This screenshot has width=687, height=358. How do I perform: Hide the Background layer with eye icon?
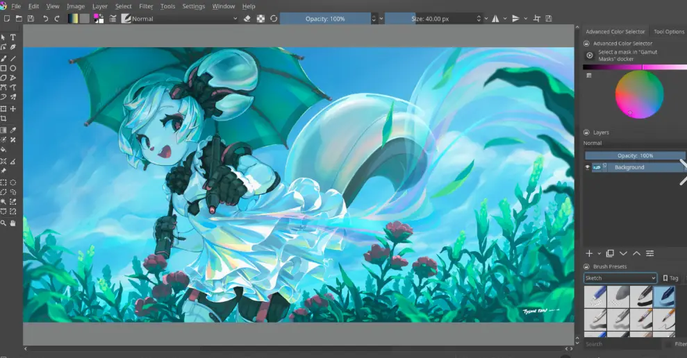588,167
